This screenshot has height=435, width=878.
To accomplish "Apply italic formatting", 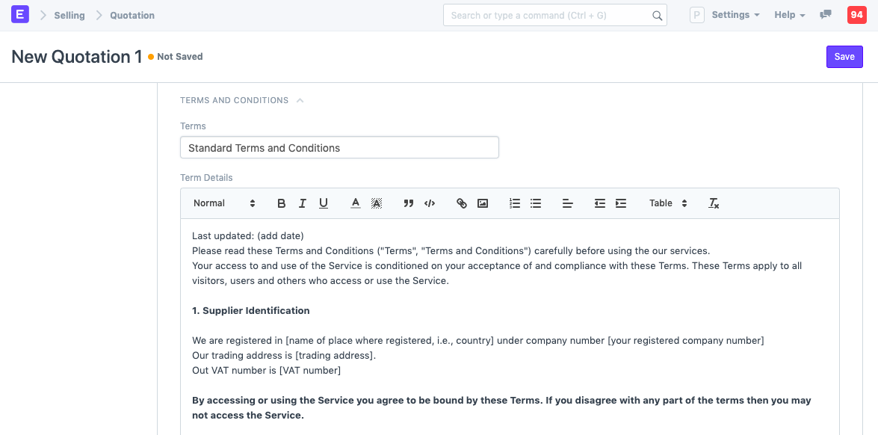I will [x=302, y=203].
